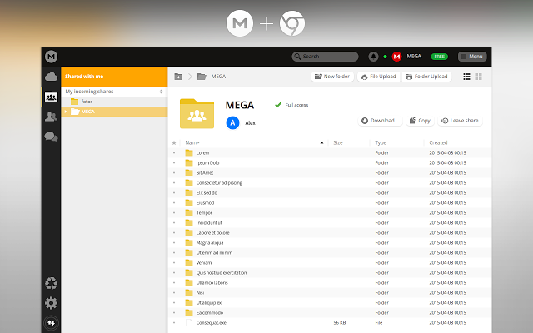Select the Ut enim ad minim folder row
This screenshot has height=333, width=533.
[330, 252]
